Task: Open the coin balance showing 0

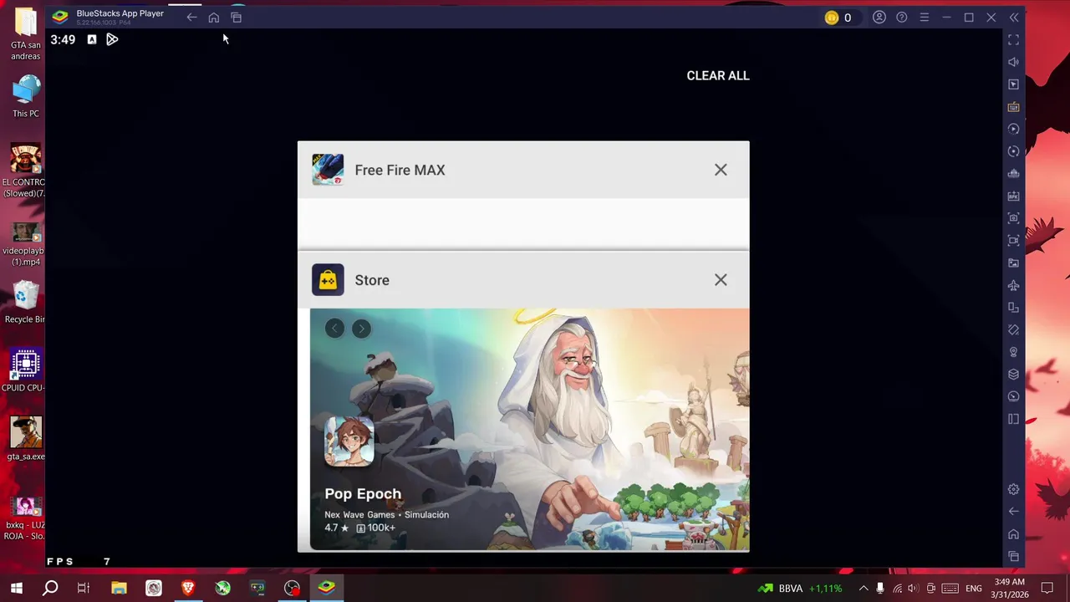Action: point(838,18)
